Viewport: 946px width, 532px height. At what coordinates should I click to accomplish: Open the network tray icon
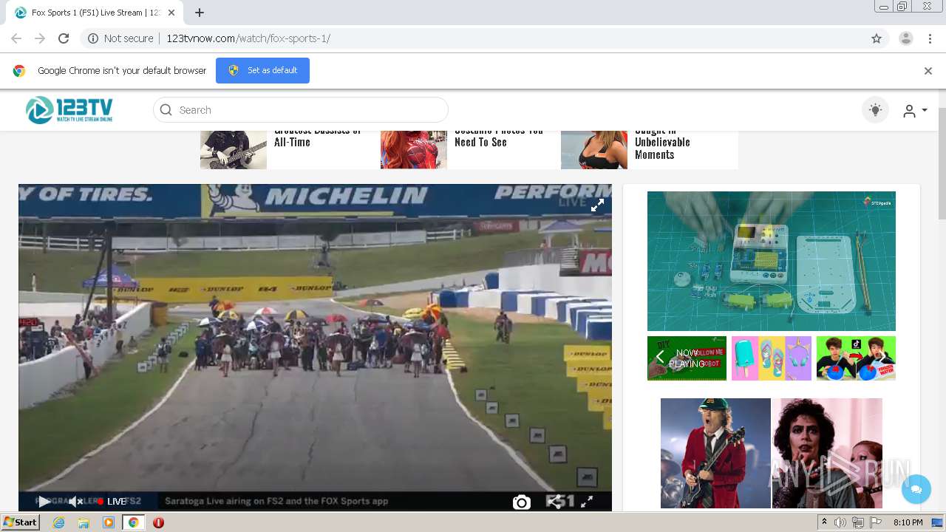[858, 522]
